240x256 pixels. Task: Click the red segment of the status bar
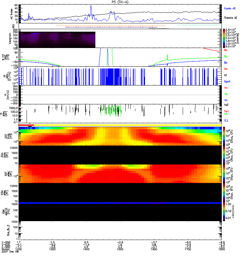pos(26,125)
